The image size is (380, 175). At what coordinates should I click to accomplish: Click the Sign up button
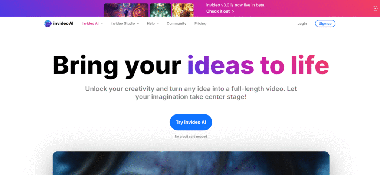coord(325,23)
